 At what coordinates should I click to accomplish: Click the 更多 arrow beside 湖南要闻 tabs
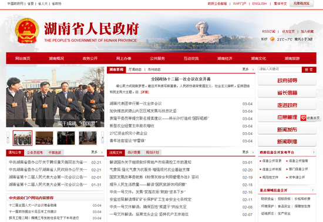pyautogui.click(x=253, y=70)
